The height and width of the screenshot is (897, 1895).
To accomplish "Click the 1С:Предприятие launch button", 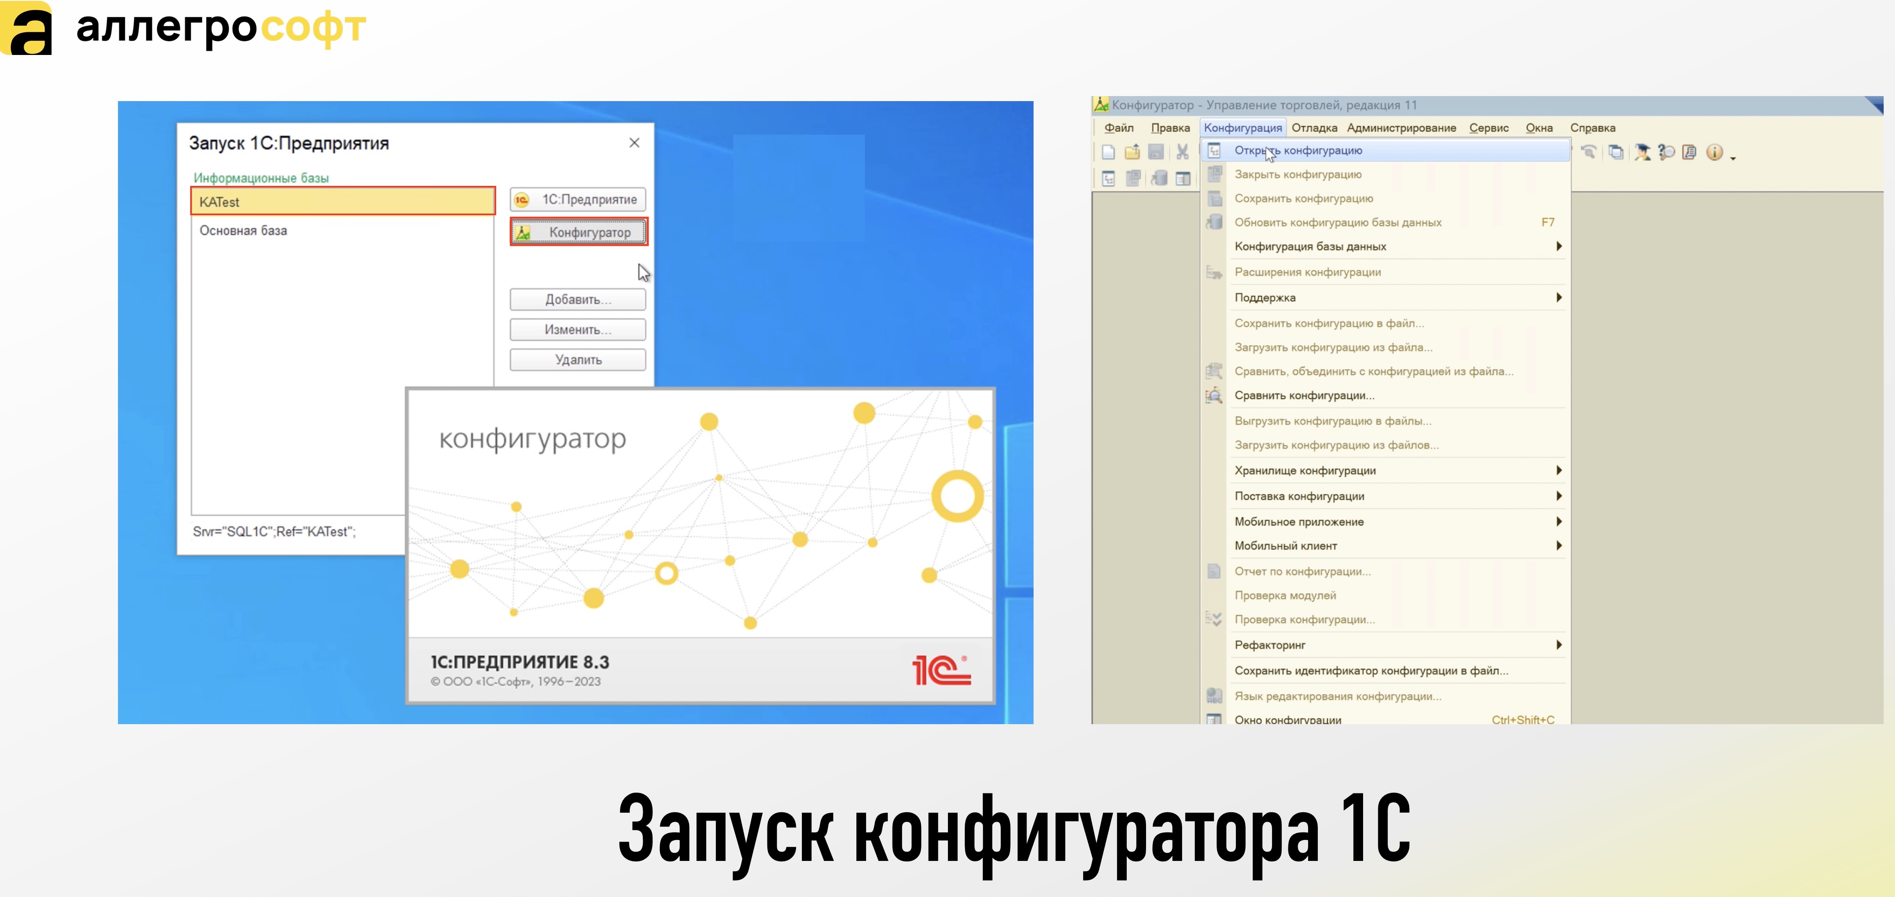I will pos(578,199).
